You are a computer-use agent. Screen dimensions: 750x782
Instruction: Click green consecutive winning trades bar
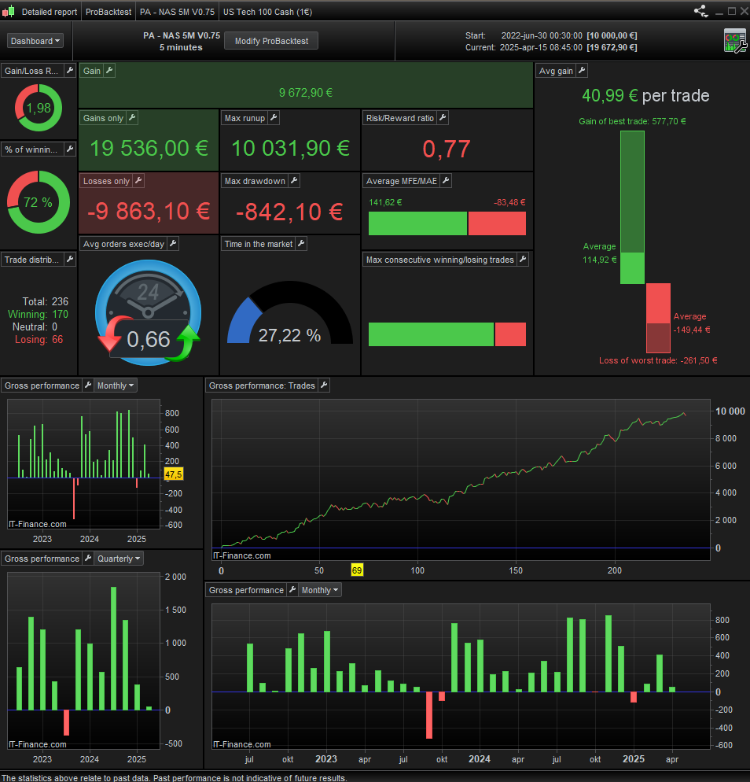(x=431, y=334)
